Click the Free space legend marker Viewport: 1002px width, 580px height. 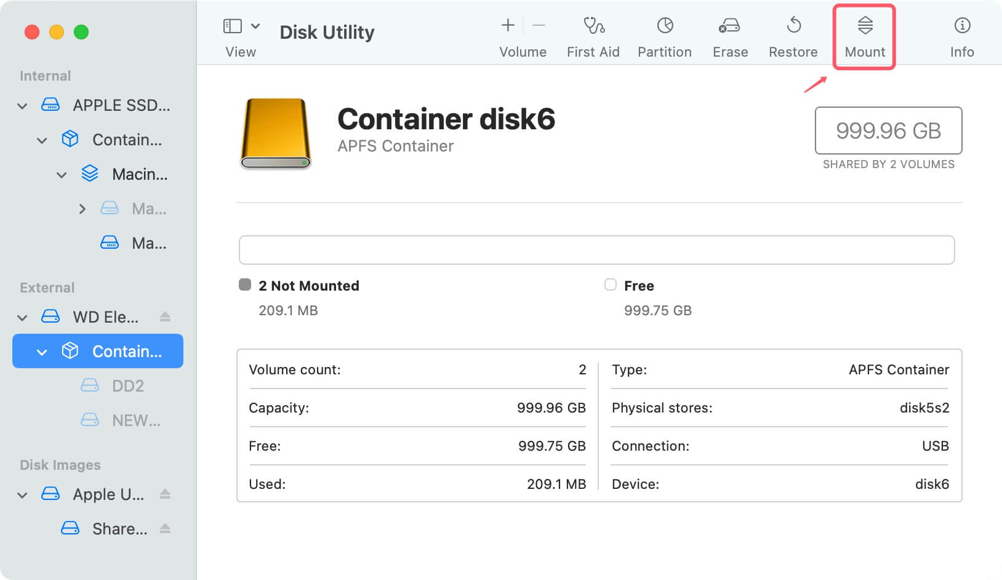click(611, 284)
